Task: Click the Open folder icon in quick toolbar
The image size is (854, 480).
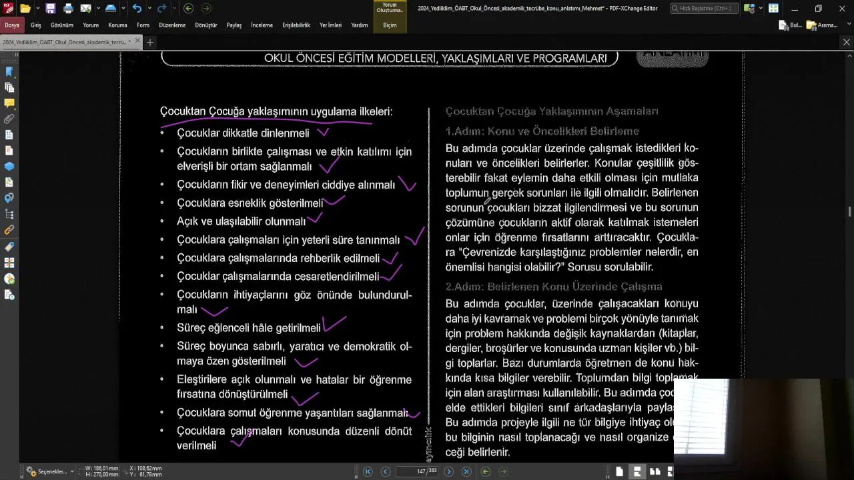Action: pos(25,9)
